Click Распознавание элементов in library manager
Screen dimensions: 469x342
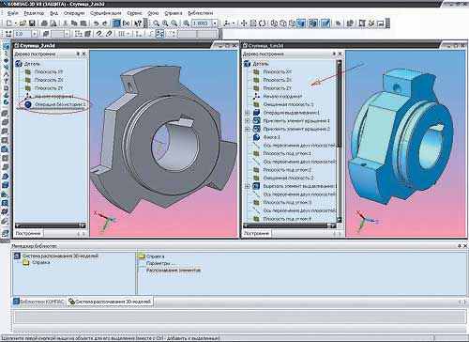pos(174,270)
